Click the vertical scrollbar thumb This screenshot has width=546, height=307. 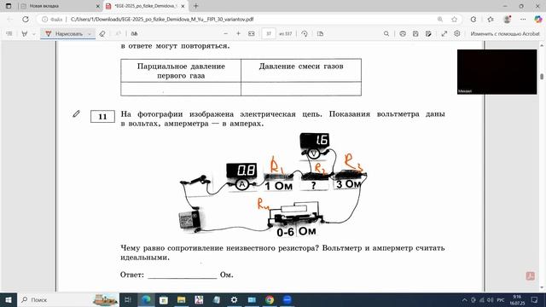click(x=542, y=77)
